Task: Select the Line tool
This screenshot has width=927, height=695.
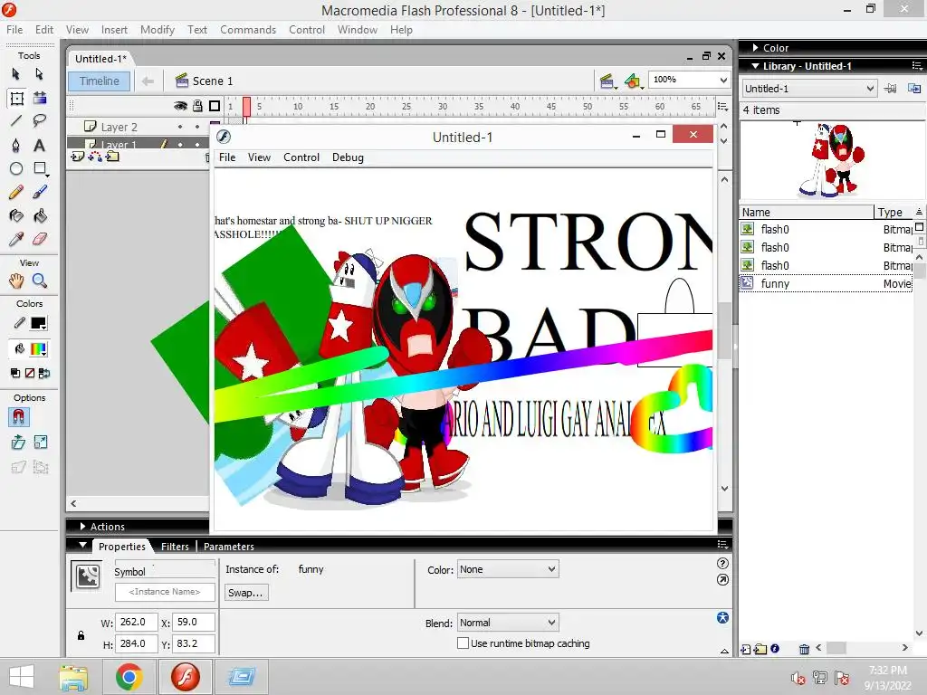Action: pos(16,121)
